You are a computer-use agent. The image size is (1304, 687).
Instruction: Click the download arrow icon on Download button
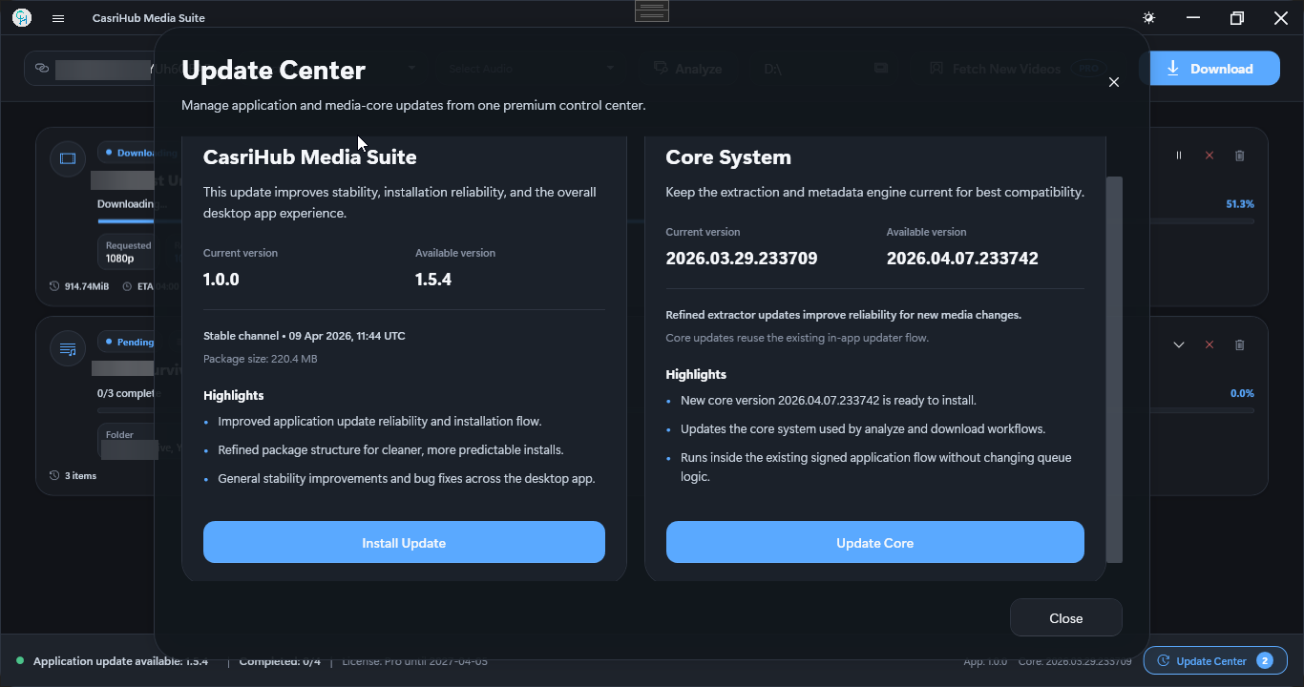[1173, 68]
